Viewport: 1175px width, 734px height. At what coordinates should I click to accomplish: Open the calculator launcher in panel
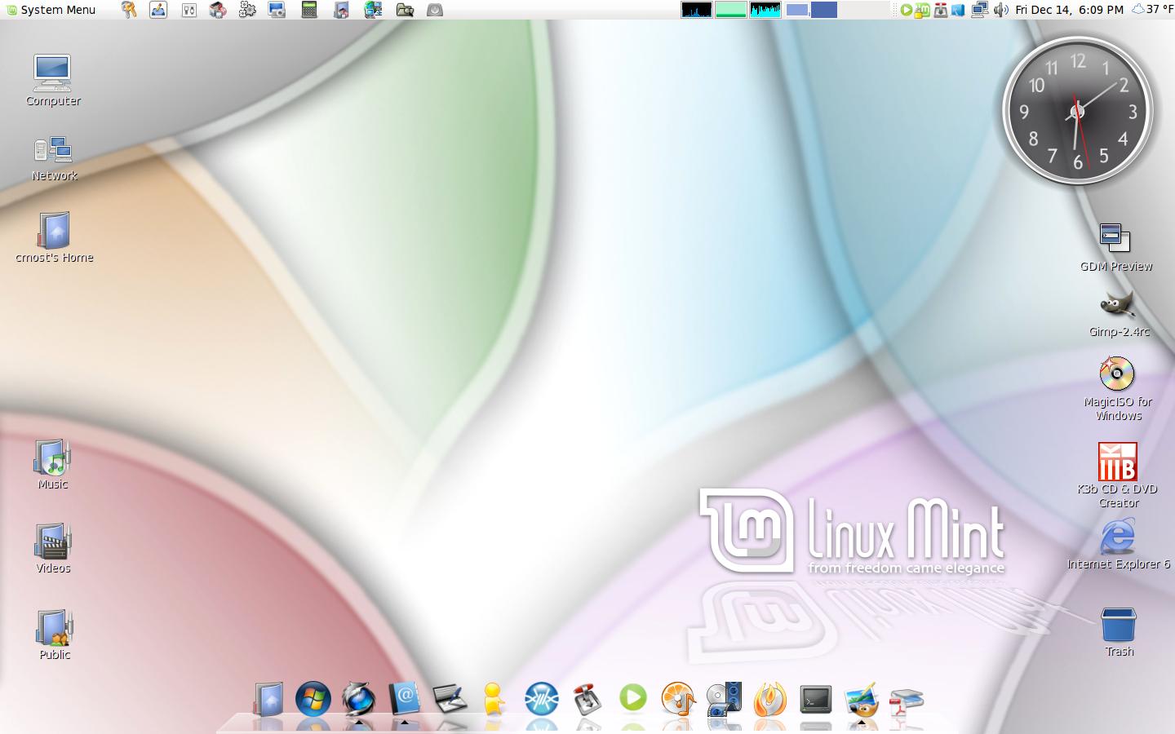point(309,10)
